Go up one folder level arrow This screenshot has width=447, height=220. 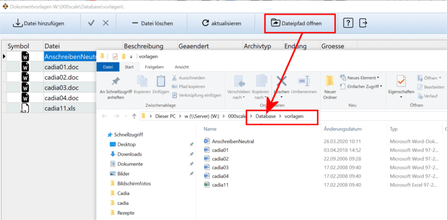click(x=134, y=116)
